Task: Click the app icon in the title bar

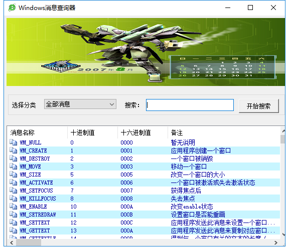Action: pyautogui.click(x=12, y=7)
